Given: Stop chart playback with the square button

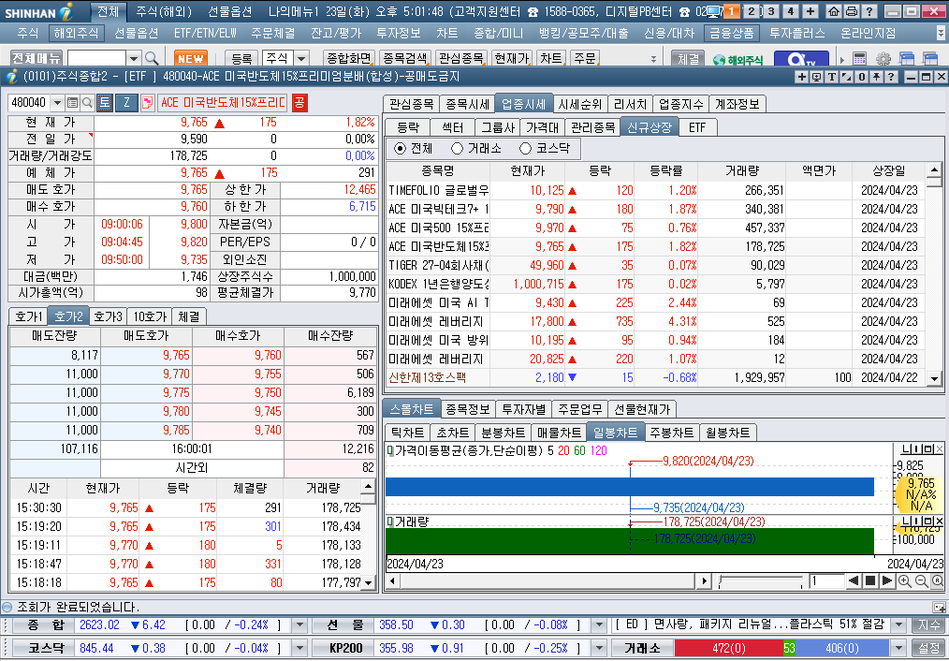Looking at the screenshot, I should 870,581.
